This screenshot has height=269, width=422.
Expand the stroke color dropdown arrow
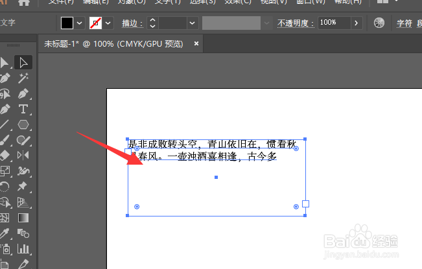pyautogui.click(x=108, y=23)
